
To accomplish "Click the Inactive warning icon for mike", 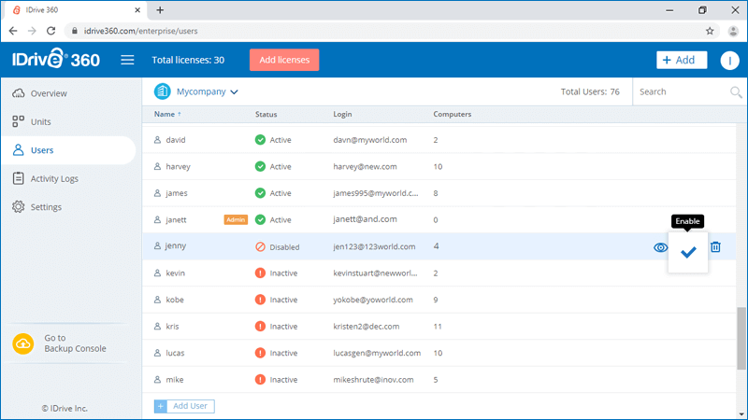I will pyautogui.click(x=260, y=380).
